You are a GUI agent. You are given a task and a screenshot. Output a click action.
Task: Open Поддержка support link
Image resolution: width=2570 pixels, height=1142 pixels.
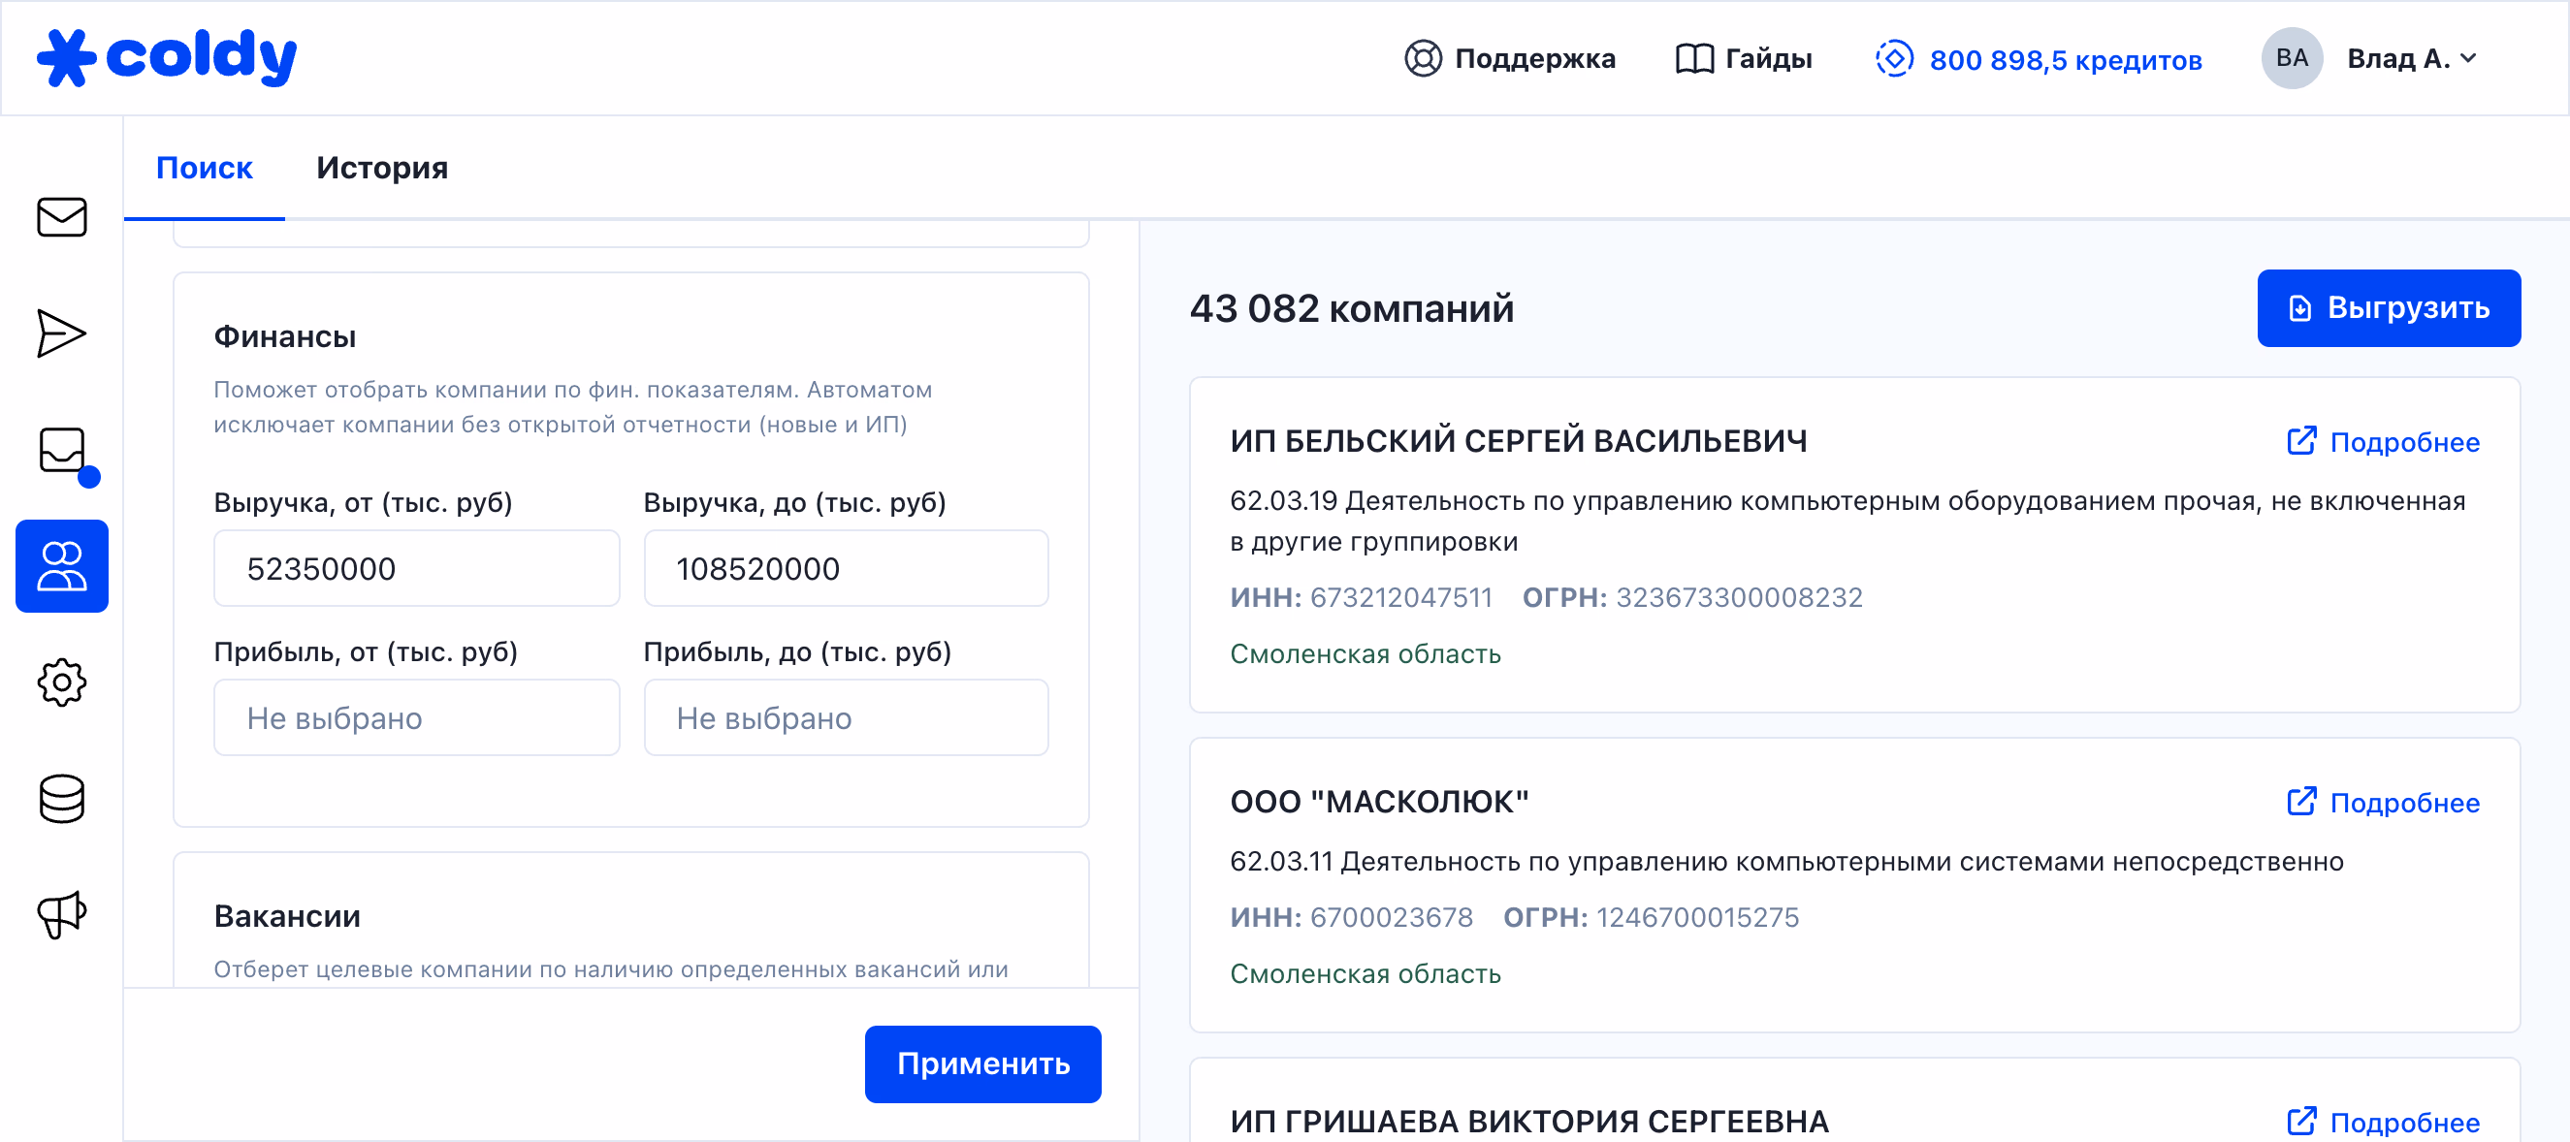tap(1509, 59)
